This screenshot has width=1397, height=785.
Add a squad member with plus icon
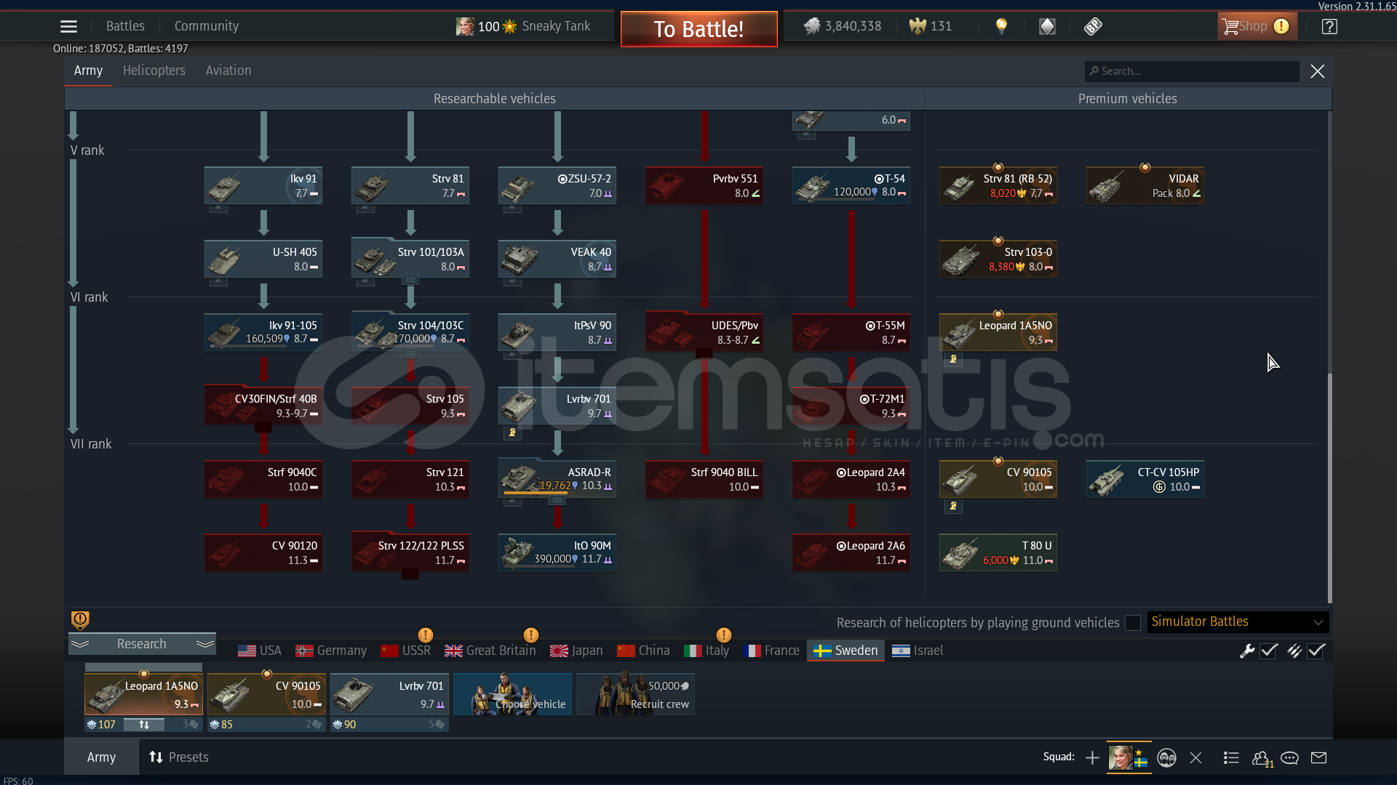1092,758
